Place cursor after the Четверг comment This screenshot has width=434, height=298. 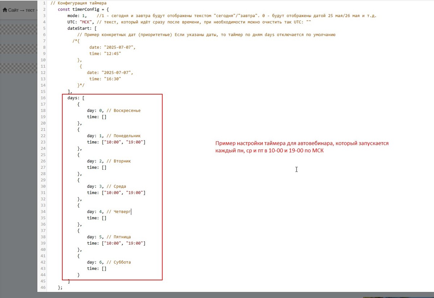(131, 212)
